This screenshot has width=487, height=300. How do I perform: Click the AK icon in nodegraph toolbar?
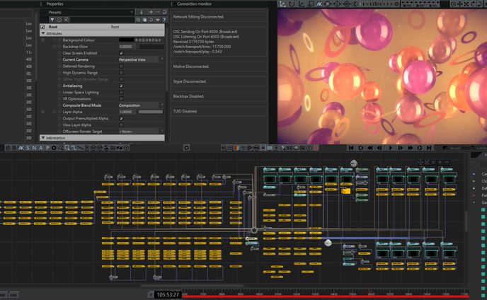click(21, 148)
